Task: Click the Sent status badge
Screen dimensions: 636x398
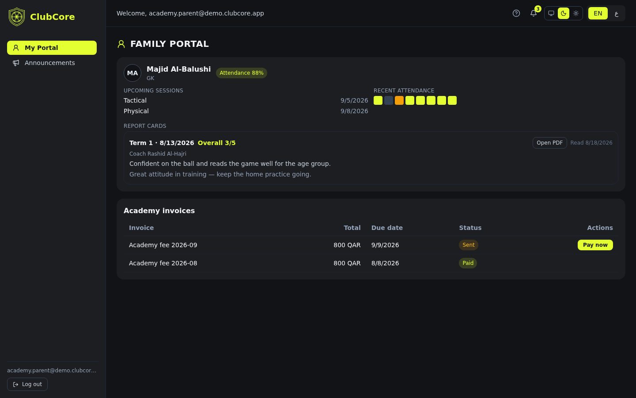Action: (469, 245)
